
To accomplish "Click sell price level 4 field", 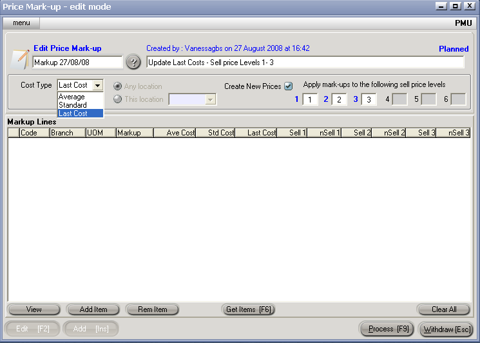I will click(x=399, y=99).
